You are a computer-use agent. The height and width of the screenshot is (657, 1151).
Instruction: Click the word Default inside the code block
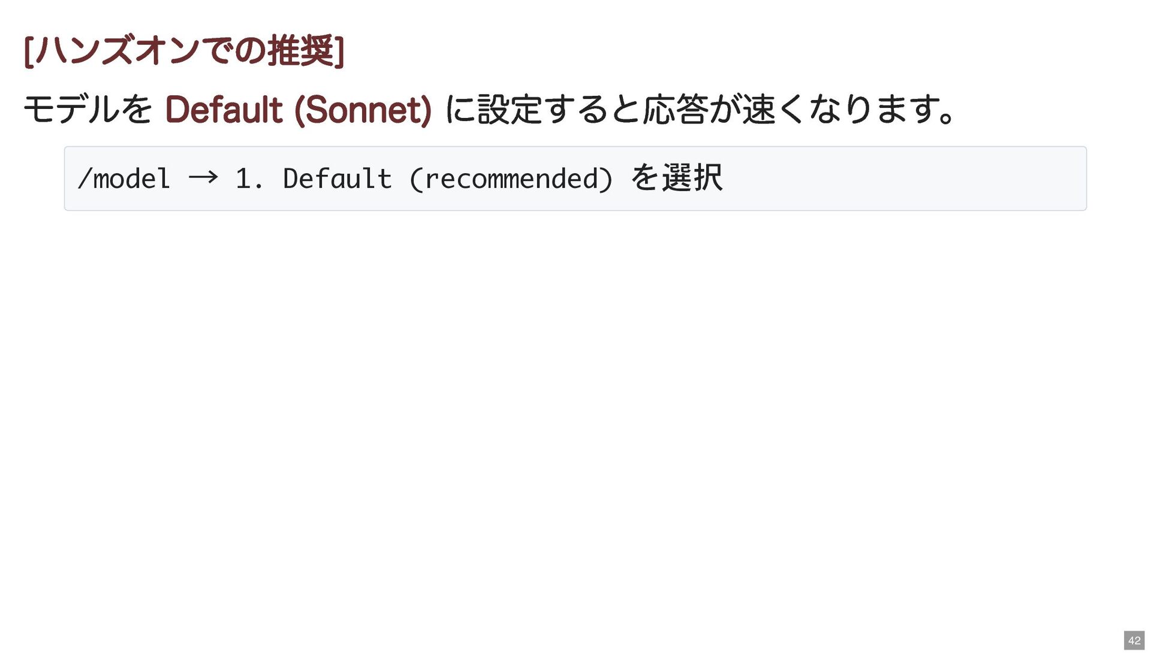(337, 178)
